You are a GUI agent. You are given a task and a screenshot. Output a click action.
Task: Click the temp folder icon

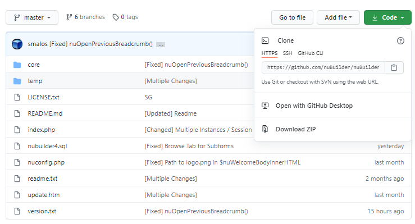click(x=17, y=81)
